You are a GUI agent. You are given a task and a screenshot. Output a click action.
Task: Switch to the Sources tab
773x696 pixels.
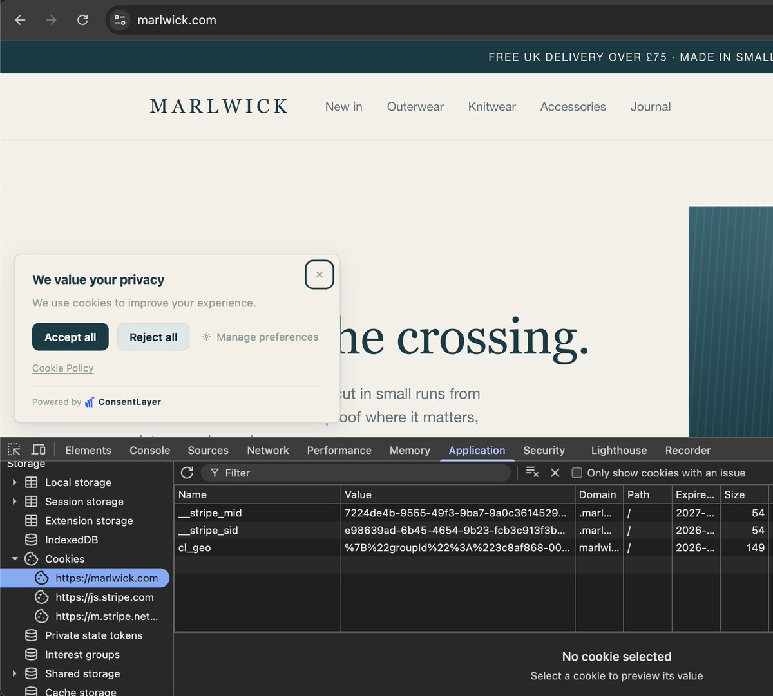[x=208, y=451]
